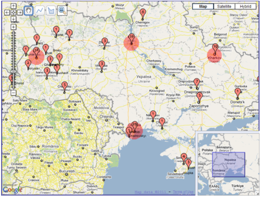Click the București city label
The image size is (261, 197).
[x=67, y=171]
